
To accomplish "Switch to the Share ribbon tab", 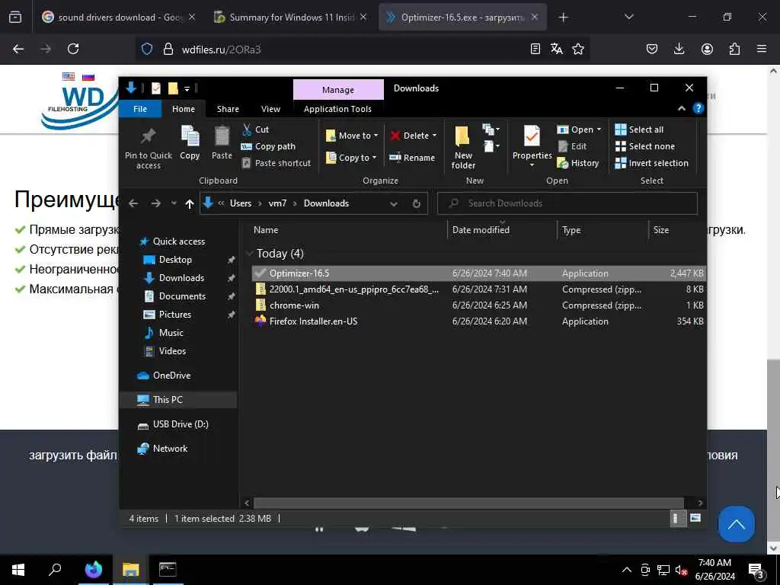I will [228, 109].
